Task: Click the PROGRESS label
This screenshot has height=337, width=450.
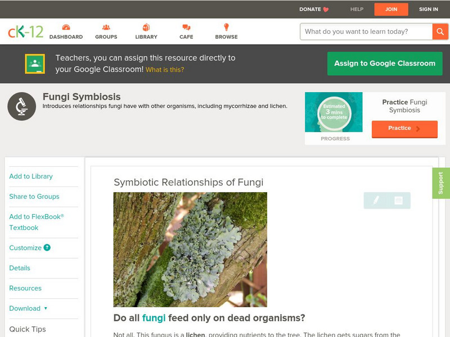Action: (335, 139)
